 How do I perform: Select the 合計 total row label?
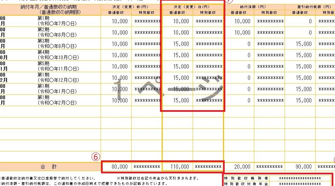pos(49,167)
